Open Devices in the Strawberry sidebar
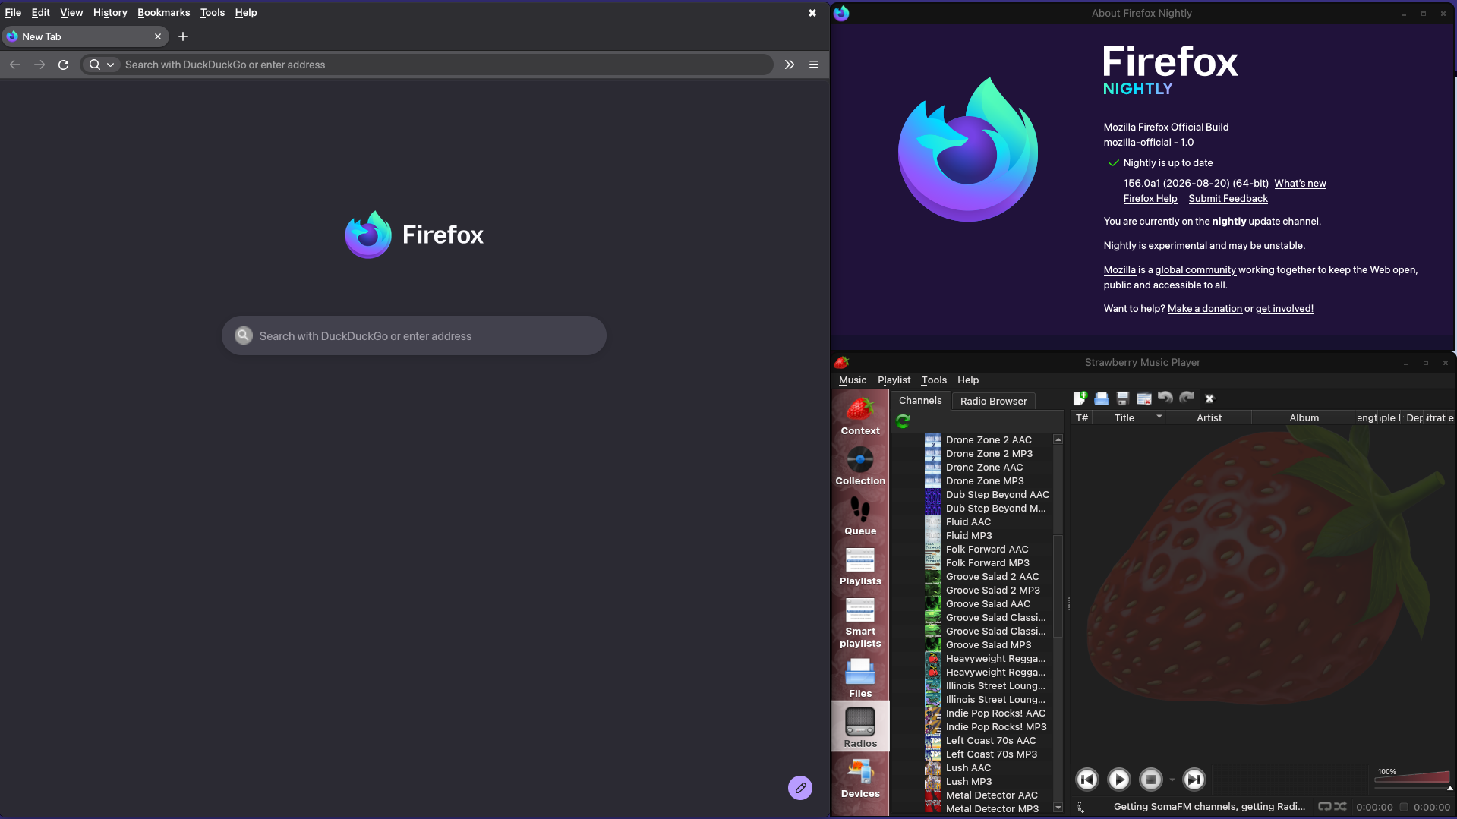The image size is (1457, 819). [x=860, y=776]
